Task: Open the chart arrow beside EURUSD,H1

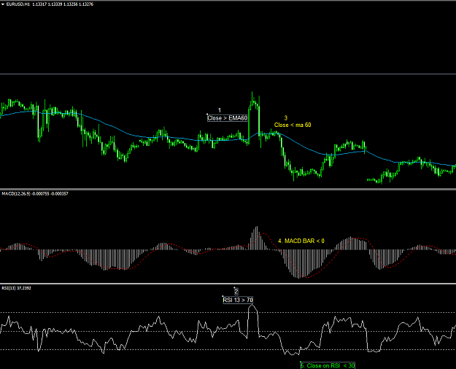Action: click(3, 4)
